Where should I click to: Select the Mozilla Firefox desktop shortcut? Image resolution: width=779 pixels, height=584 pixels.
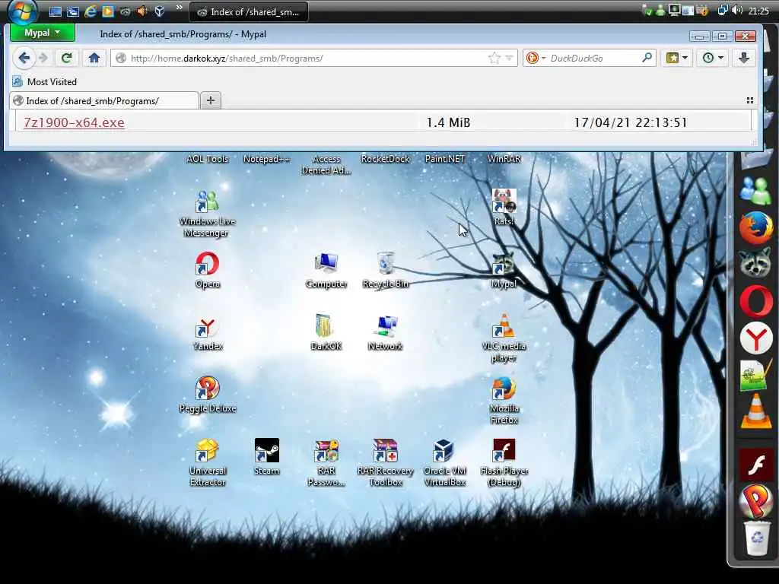[x=504, y=400]
